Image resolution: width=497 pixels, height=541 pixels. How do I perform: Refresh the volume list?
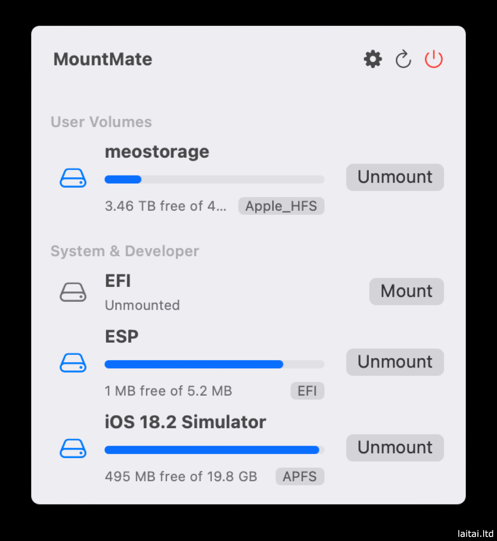point(403,59)
